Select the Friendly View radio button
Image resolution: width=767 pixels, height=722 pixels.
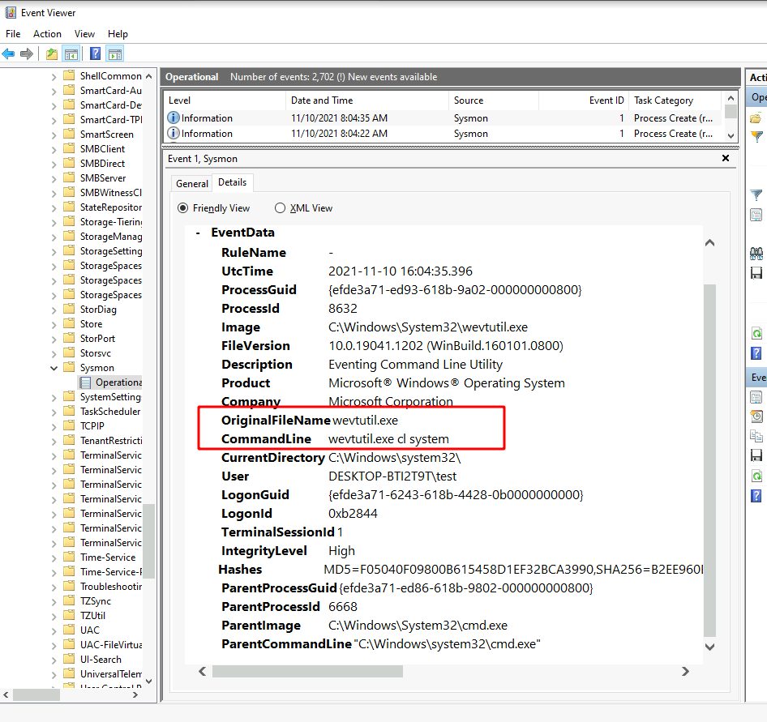point(183,208)
